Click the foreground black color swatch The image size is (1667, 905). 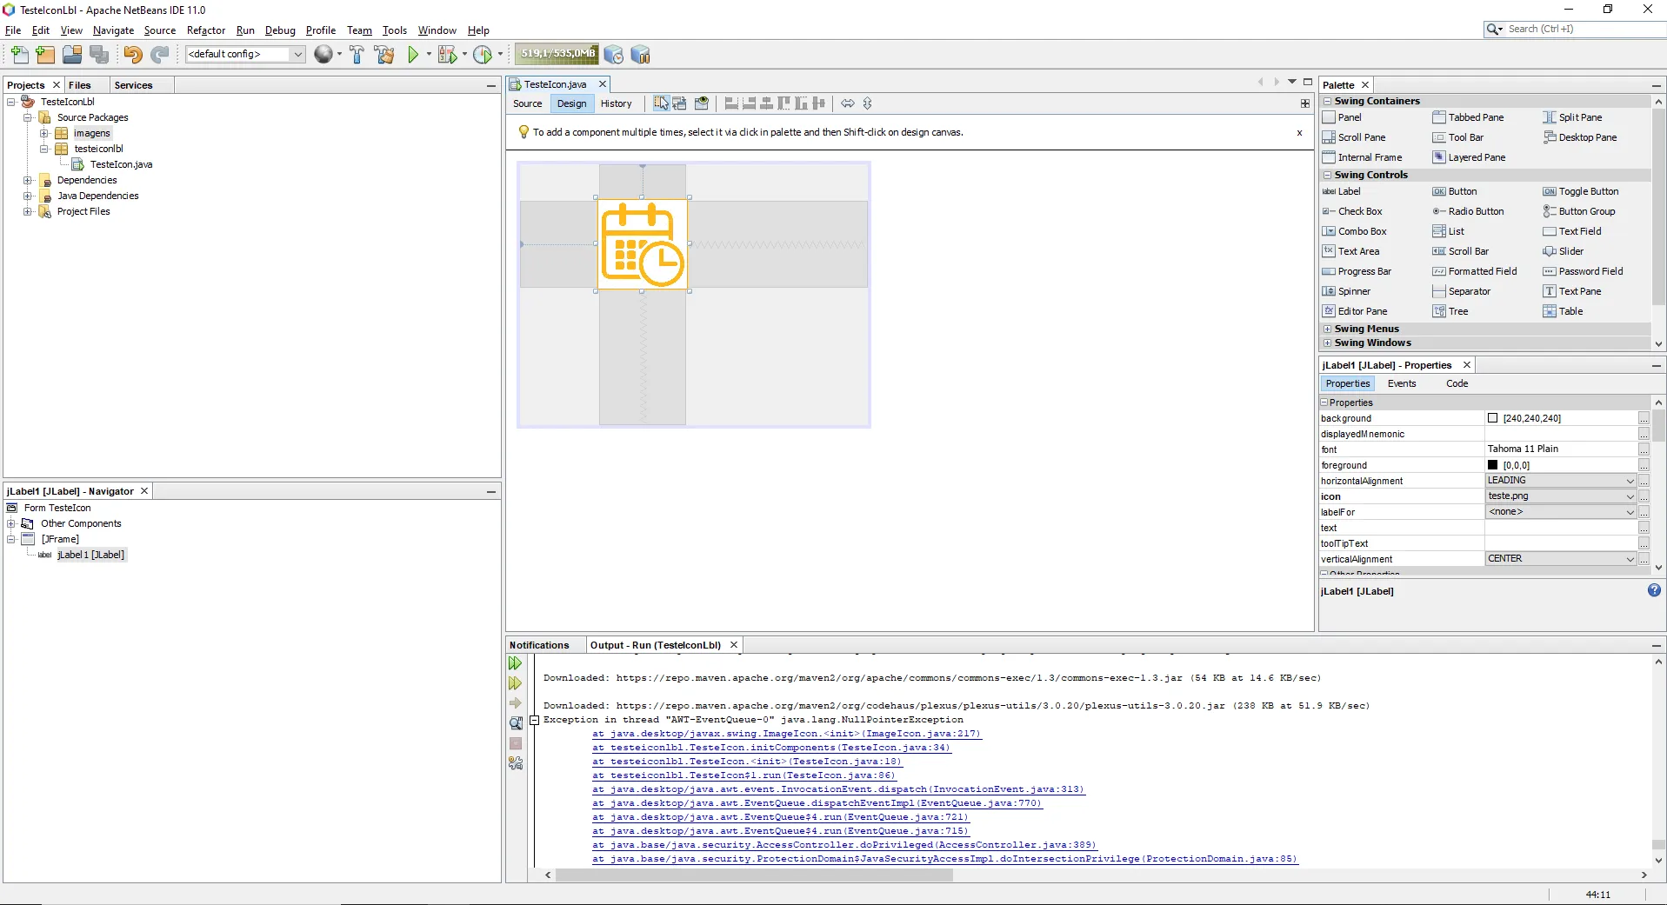(1492, 465)
